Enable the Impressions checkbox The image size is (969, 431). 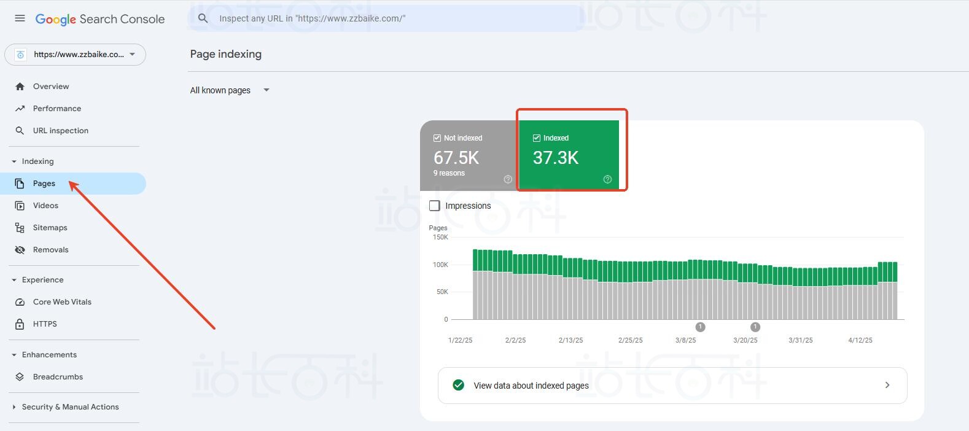pos(435,206)
